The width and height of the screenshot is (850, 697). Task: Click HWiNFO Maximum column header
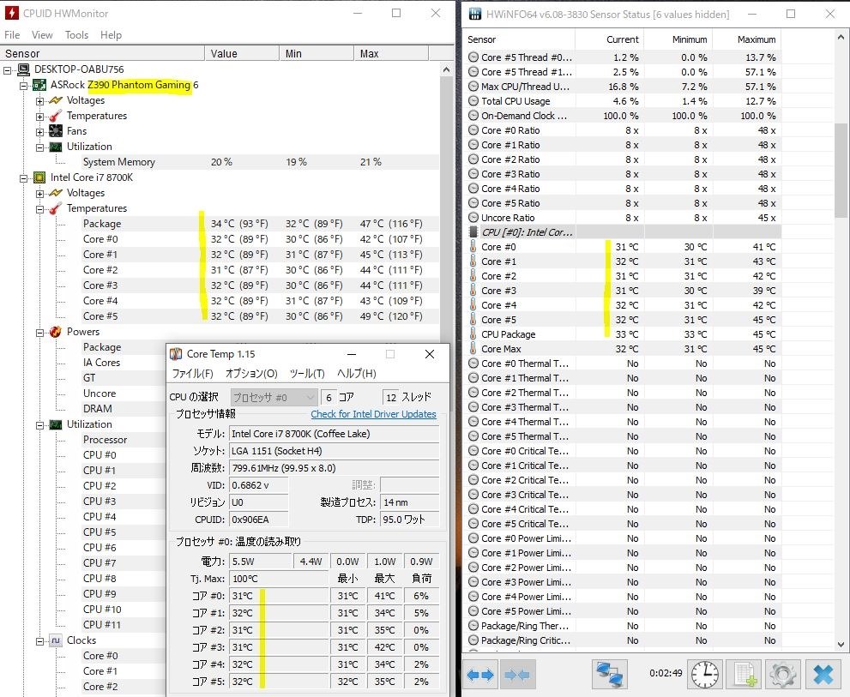click(x=746, y=39)
